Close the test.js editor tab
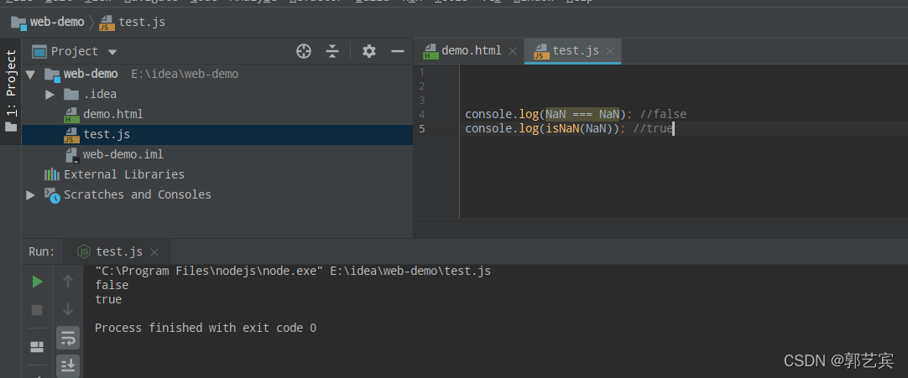Viewport: 908px width, 378px height. (x=610, y=51)
